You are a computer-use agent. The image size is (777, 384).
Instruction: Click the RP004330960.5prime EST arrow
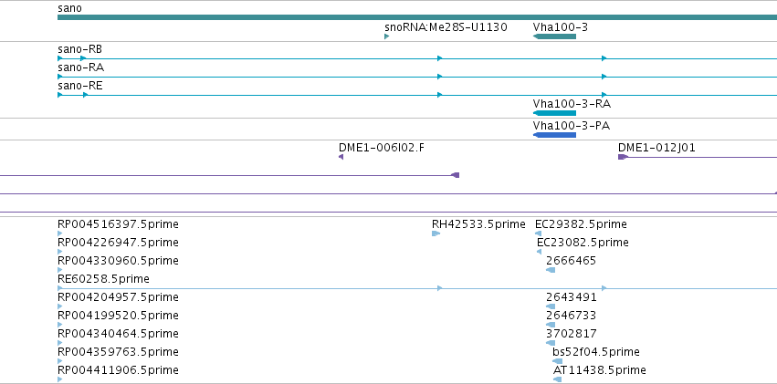(x=60, y=270)
